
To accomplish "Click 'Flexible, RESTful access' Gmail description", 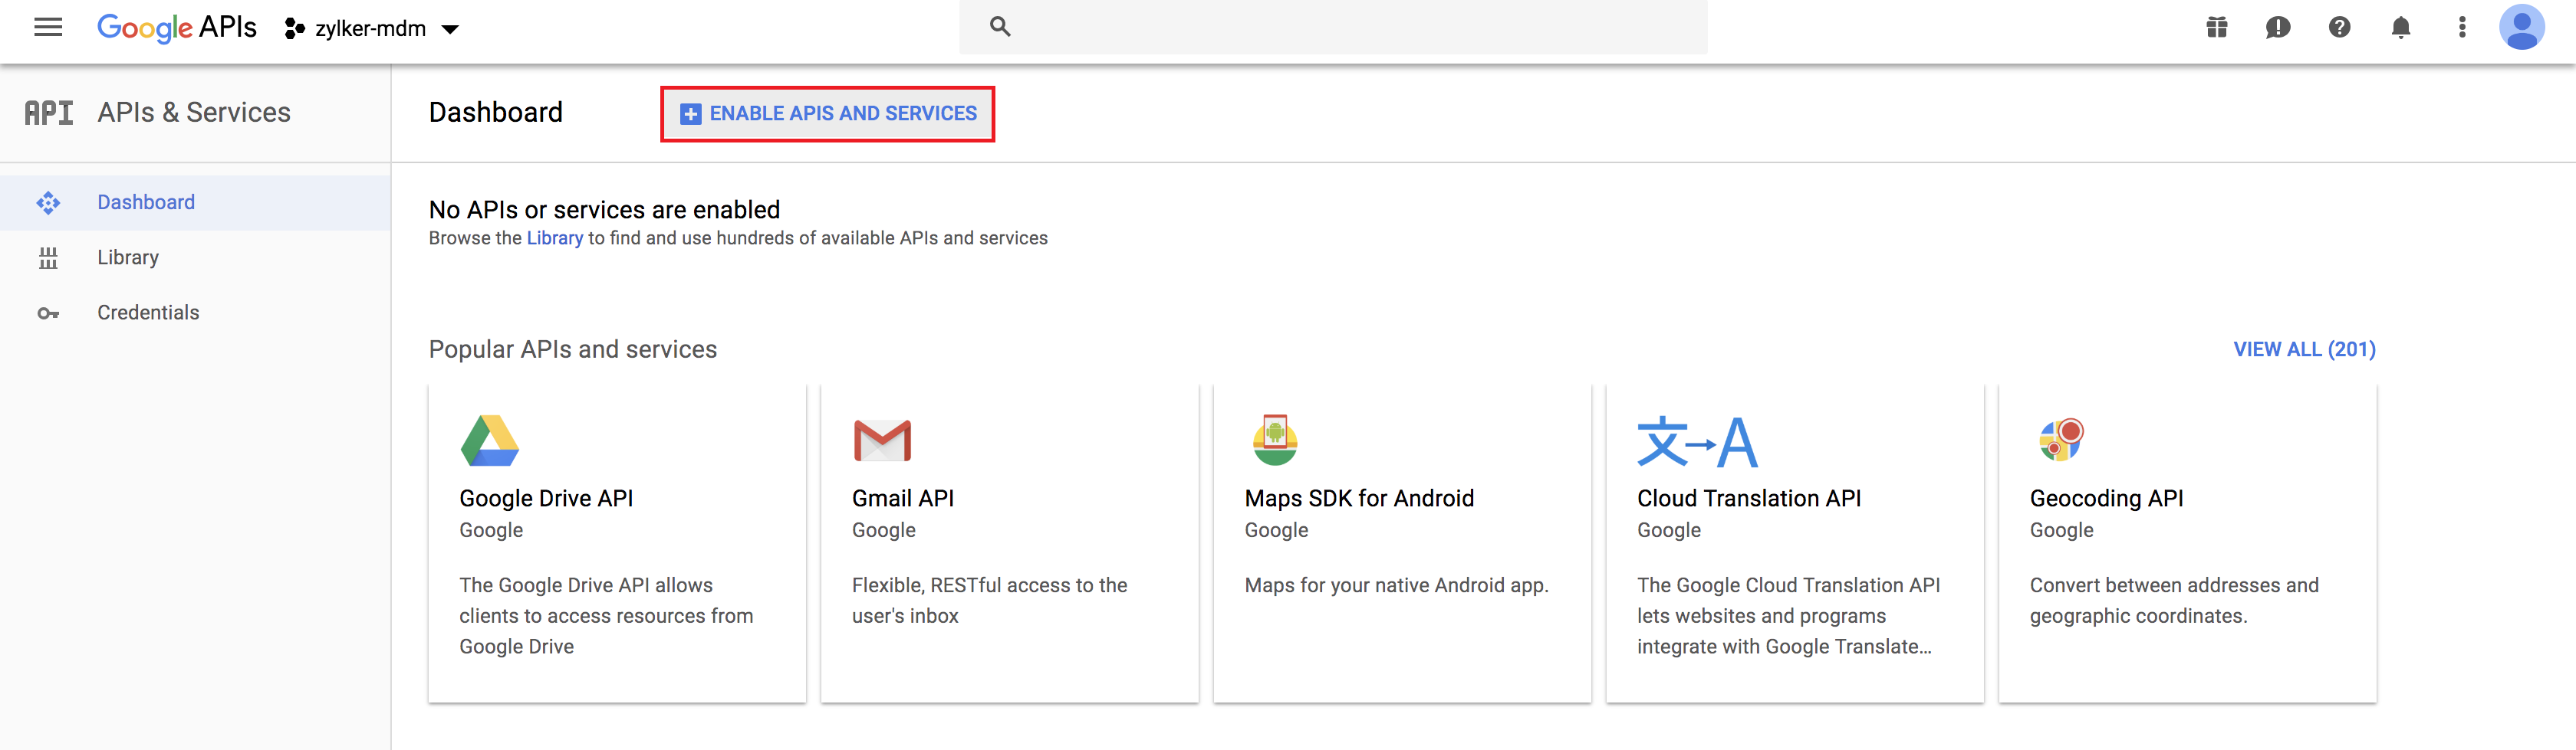I will [x=989, y=600].
